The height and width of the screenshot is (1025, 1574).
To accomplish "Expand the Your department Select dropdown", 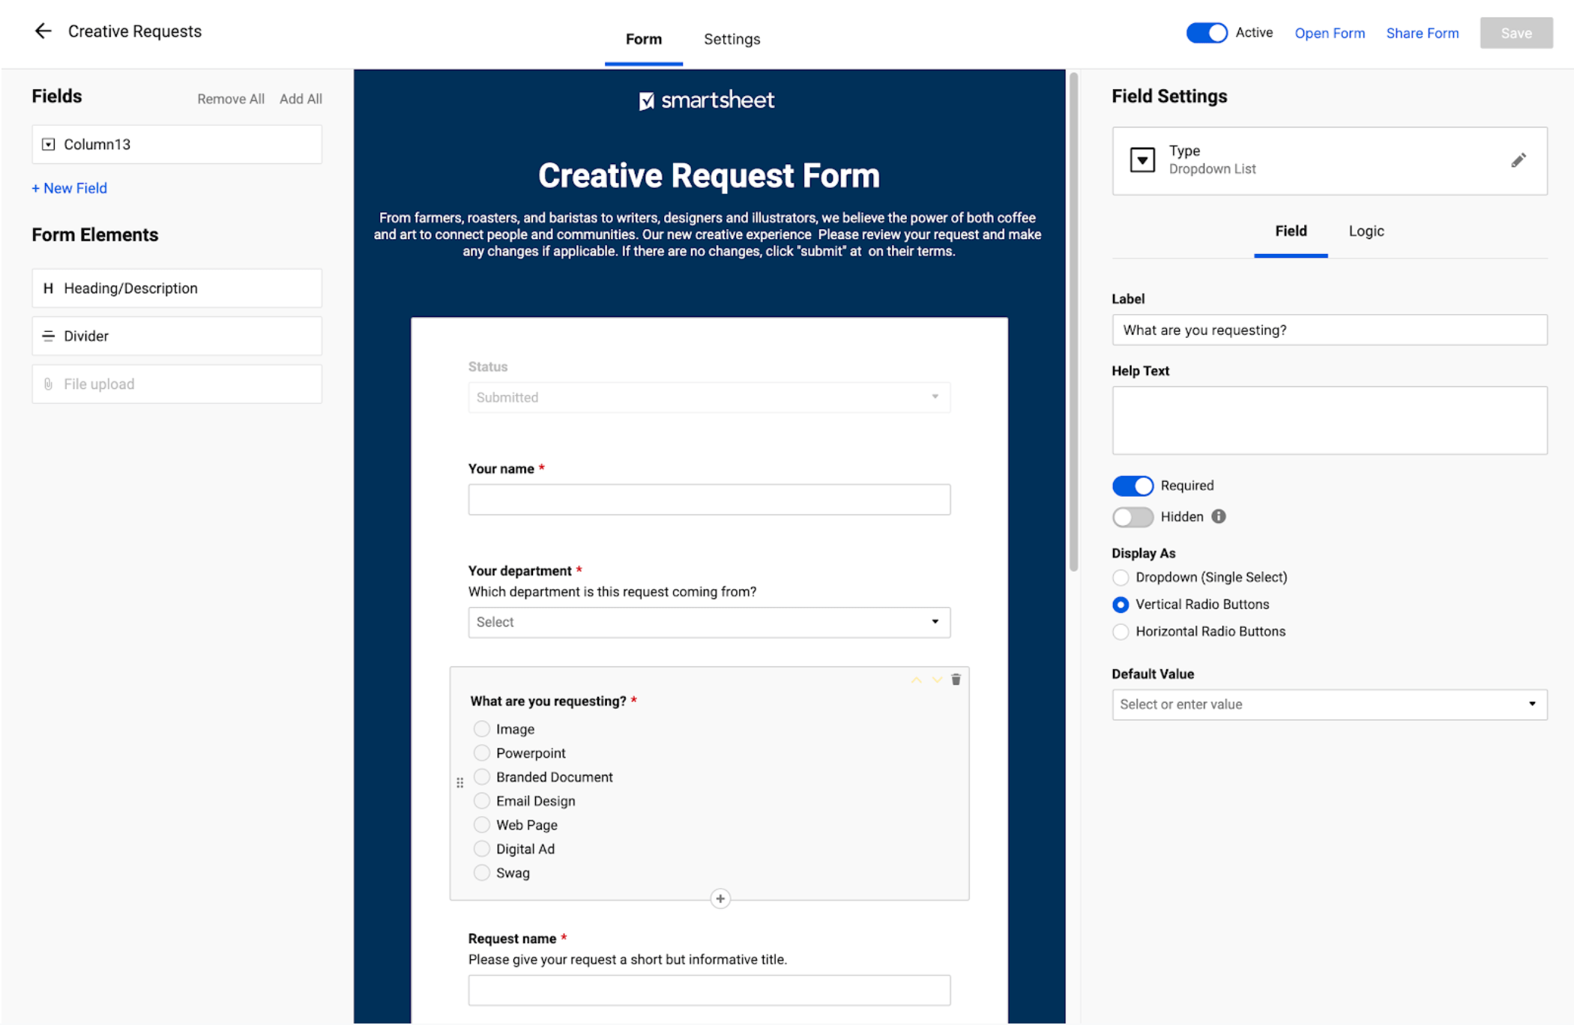I will click(708, 622).
